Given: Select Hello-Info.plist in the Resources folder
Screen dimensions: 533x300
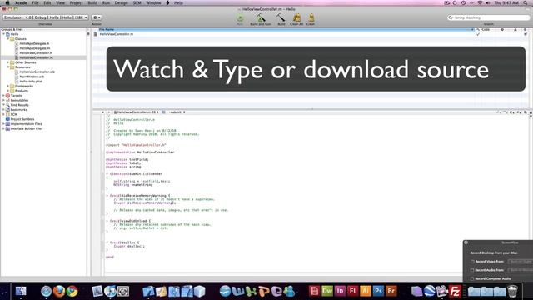Looking at the screenshot, I should (x=31, y=82).
